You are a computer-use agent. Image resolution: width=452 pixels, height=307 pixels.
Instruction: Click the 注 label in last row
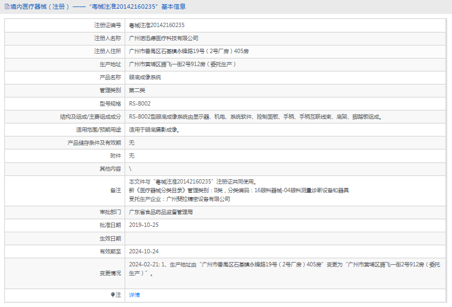119,295
